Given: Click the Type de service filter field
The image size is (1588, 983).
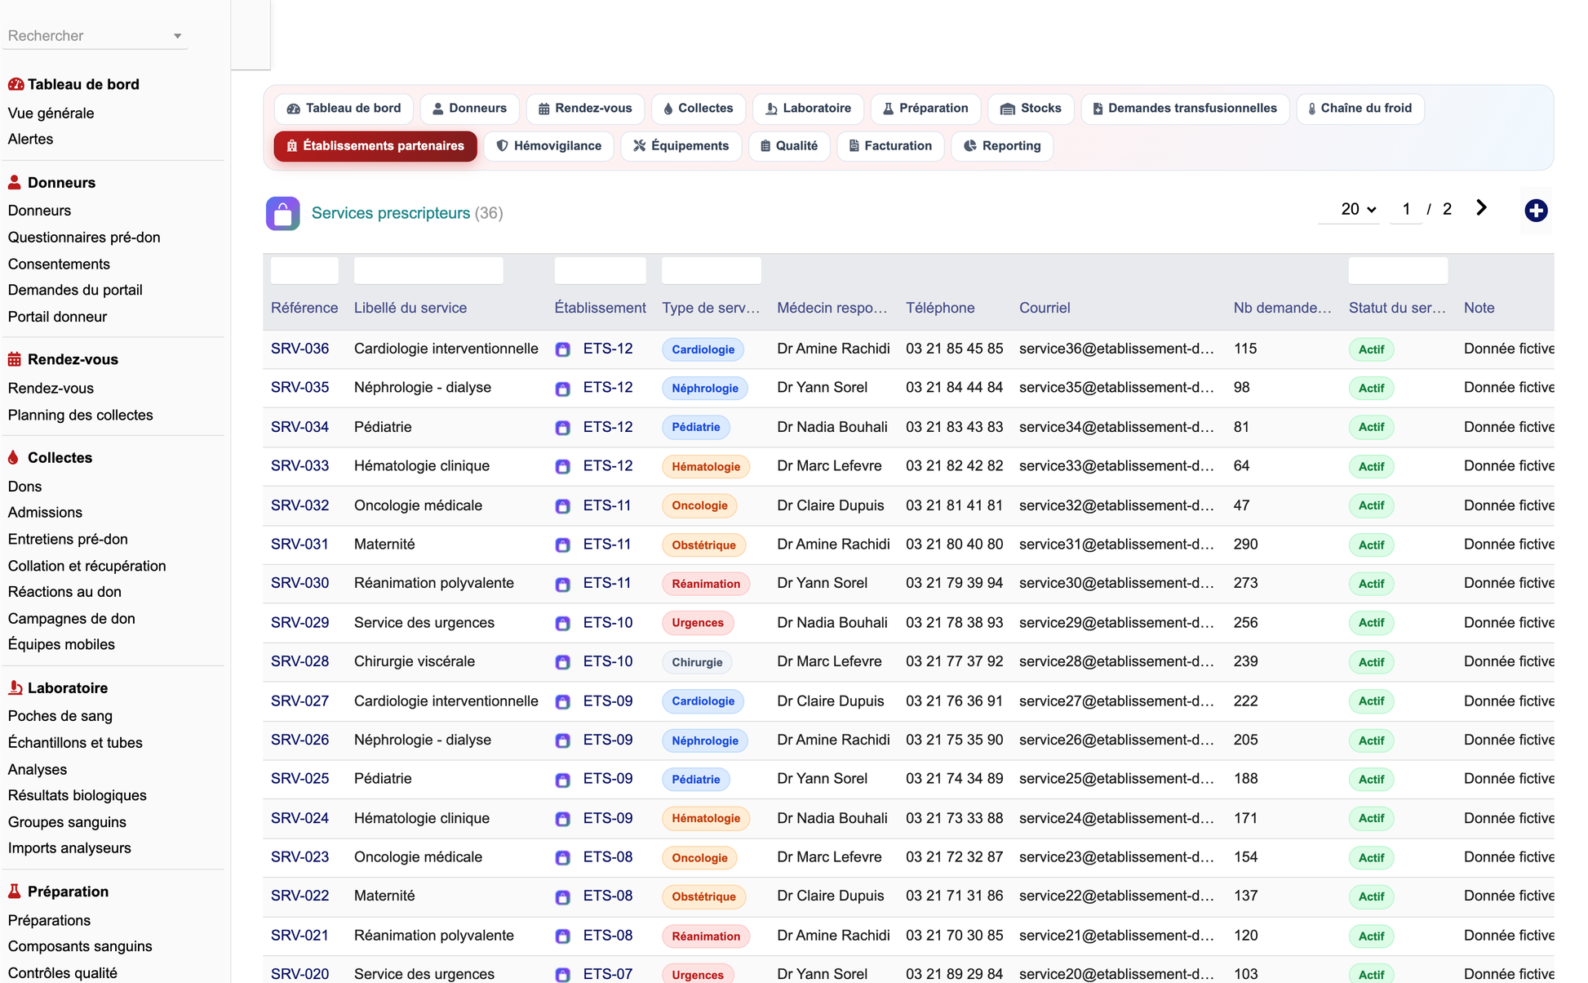Looking at the screenshot, I should [x=711, y=270].
